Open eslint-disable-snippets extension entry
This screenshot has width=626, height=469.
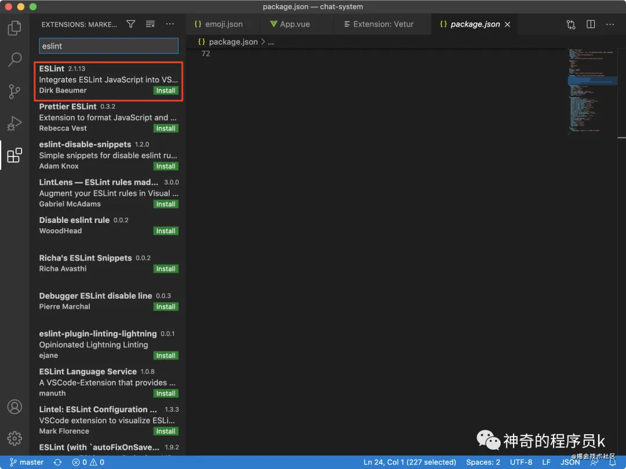(x=108, y=156)
